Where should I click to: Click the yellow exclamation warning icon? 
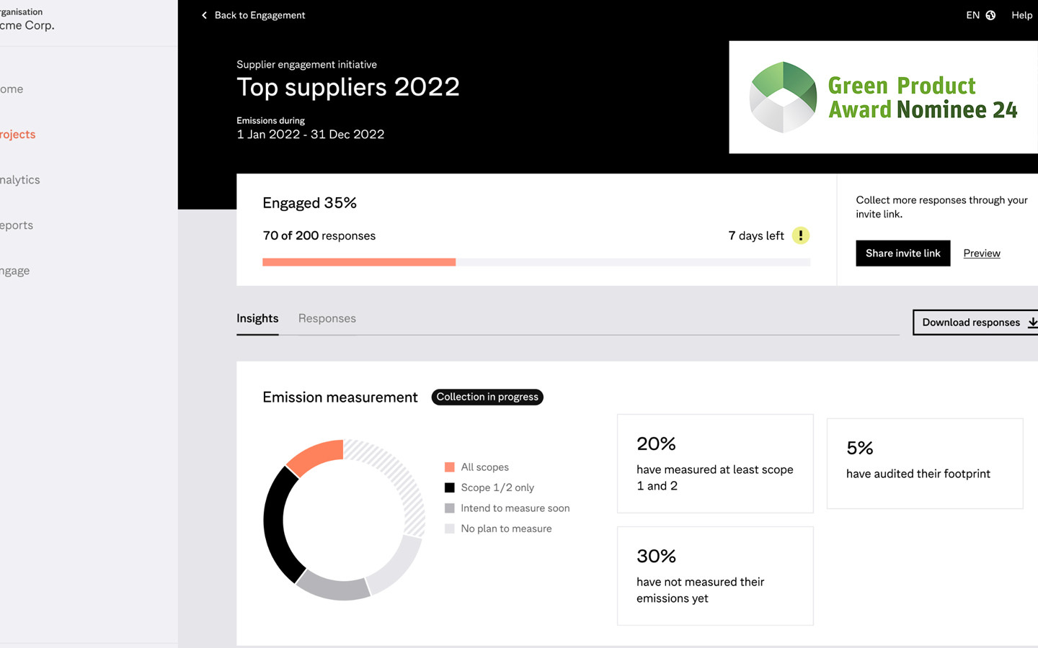pos(800,235)
